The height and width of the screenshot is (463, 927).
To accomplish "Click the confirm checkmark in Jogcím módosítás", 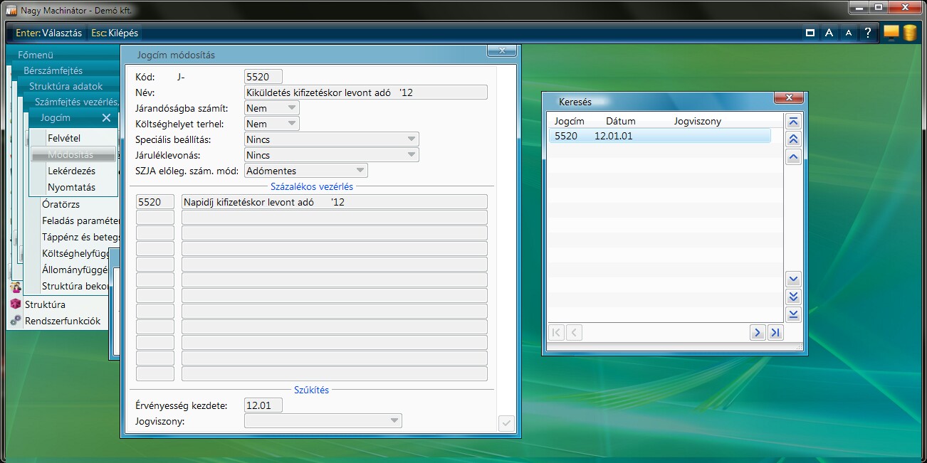I will (506, 423).
